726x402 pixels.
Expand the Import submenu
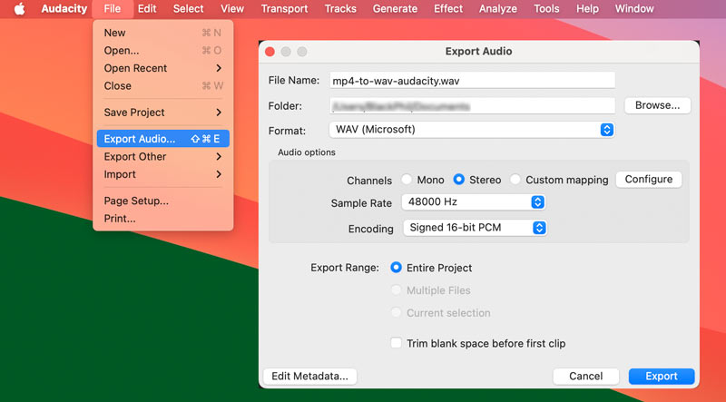point(163,174)
